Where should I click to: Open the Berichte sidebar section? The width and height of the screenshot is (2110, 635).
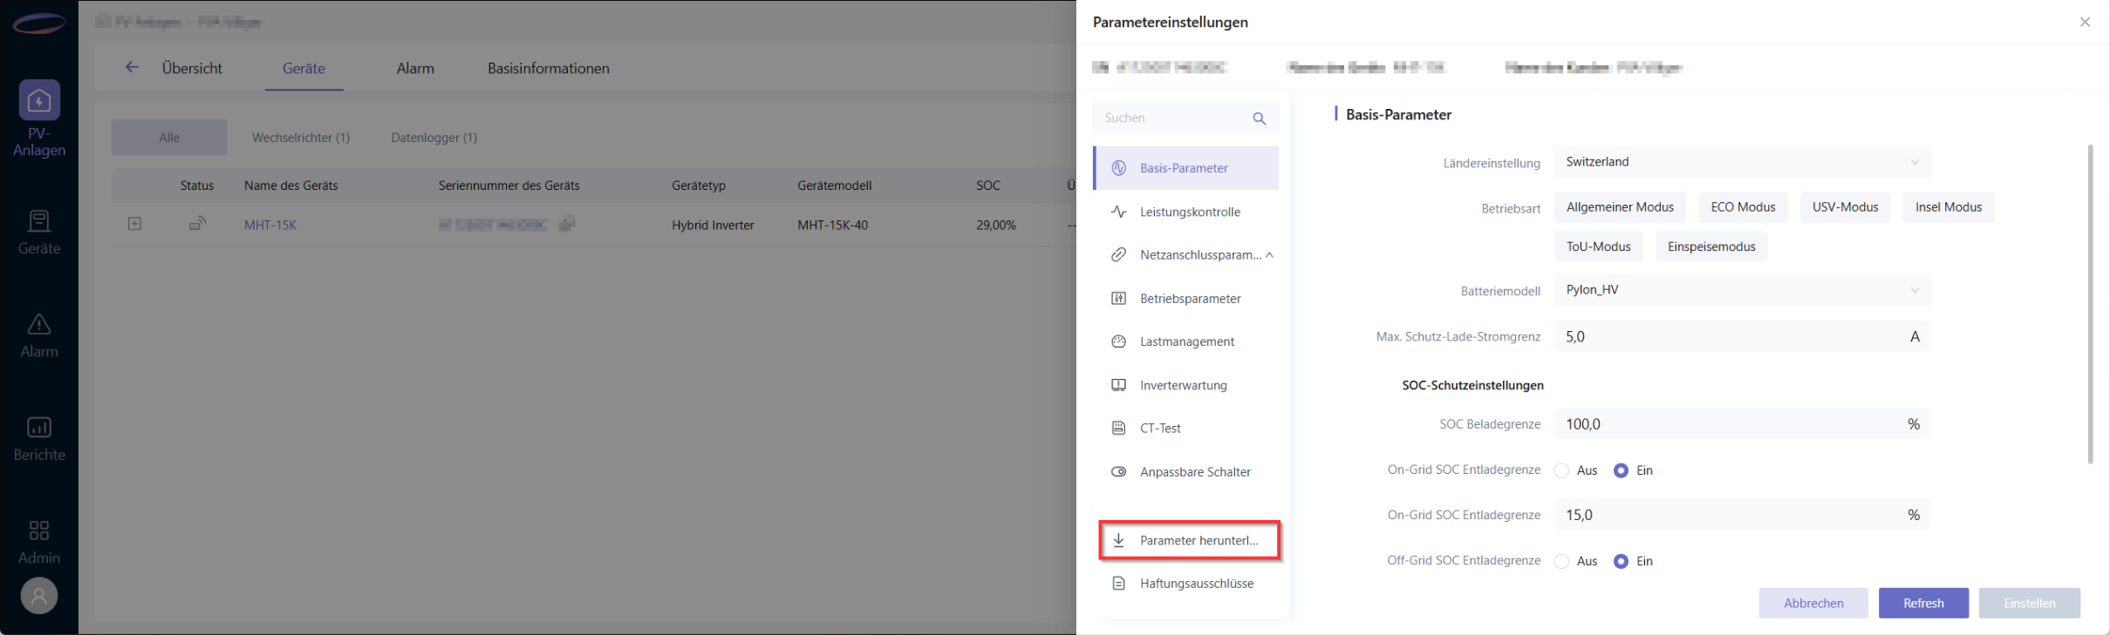[39, 439]
